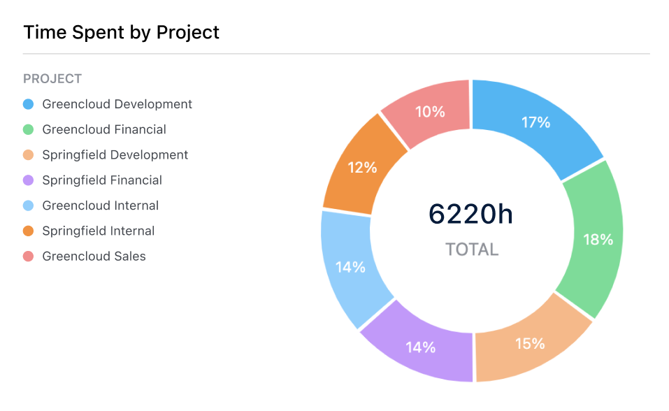Click the Time Spent by Project title
The height and width of the screenshot is (411, 669).
tap(122, 32)
